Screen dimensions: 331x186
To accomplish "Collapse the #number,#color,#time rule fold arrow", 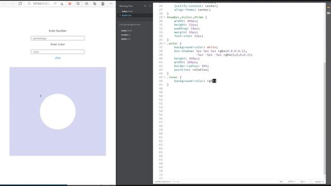I will pyautogui.click(x=164, y=17).
